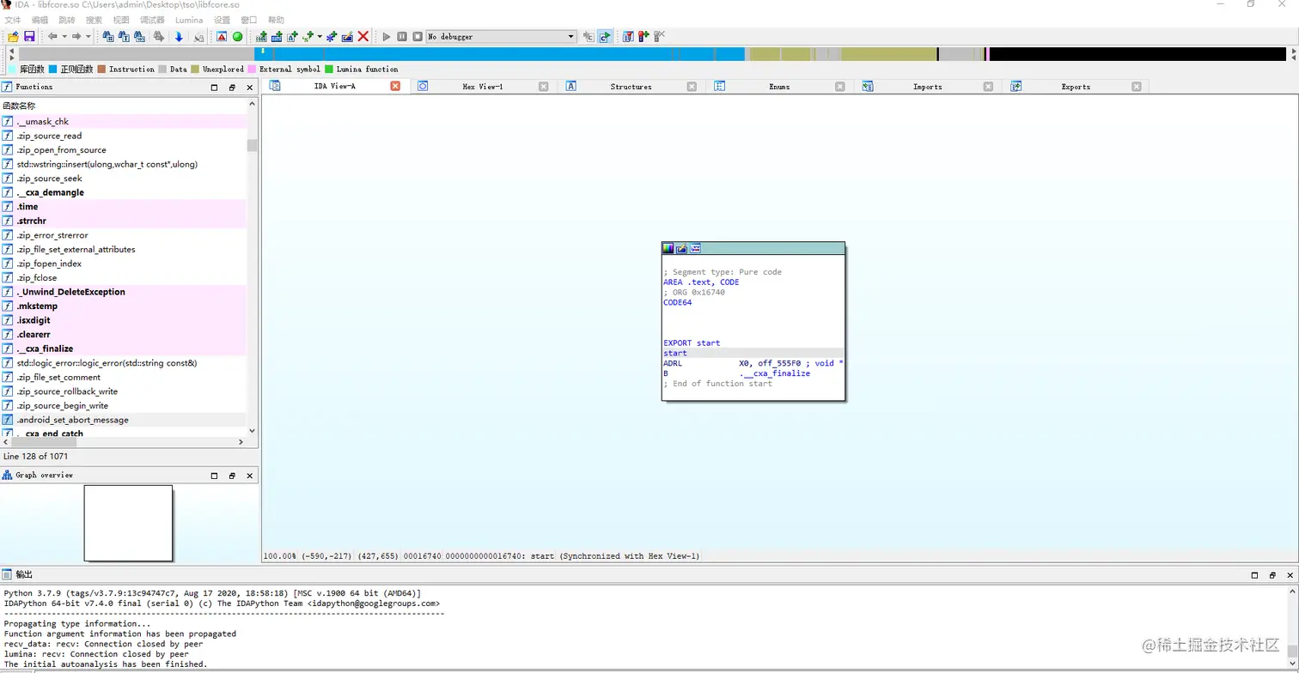The height and width of the screenshot is (673, 1299).
Task: Click the red triangle toolbar icon
Action: [x=222, y=36]
